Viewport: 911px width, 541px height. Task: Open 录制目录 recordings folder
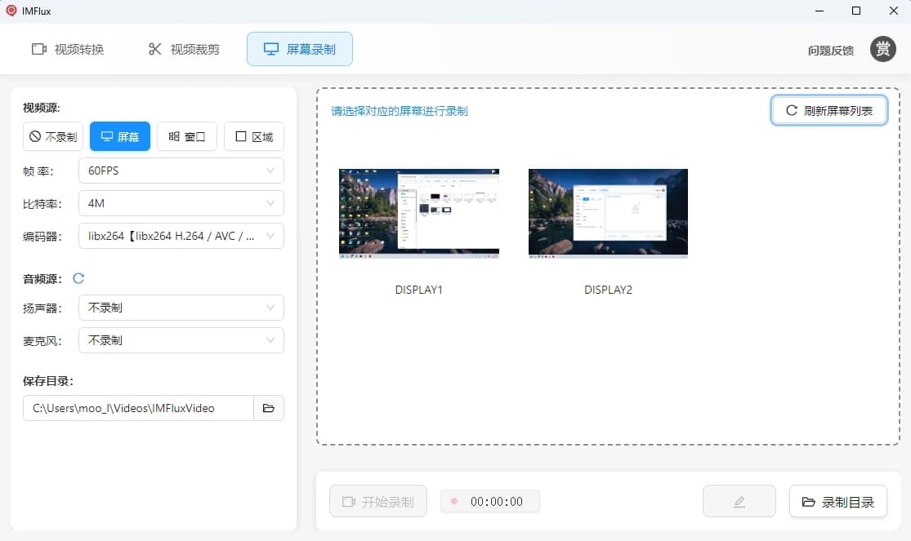pyautogui.click(x=837, y=502)
